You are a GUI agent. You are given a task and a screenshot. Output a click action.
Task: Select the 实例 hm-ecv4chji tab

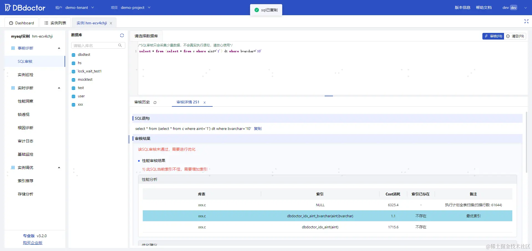coord(91,23)
